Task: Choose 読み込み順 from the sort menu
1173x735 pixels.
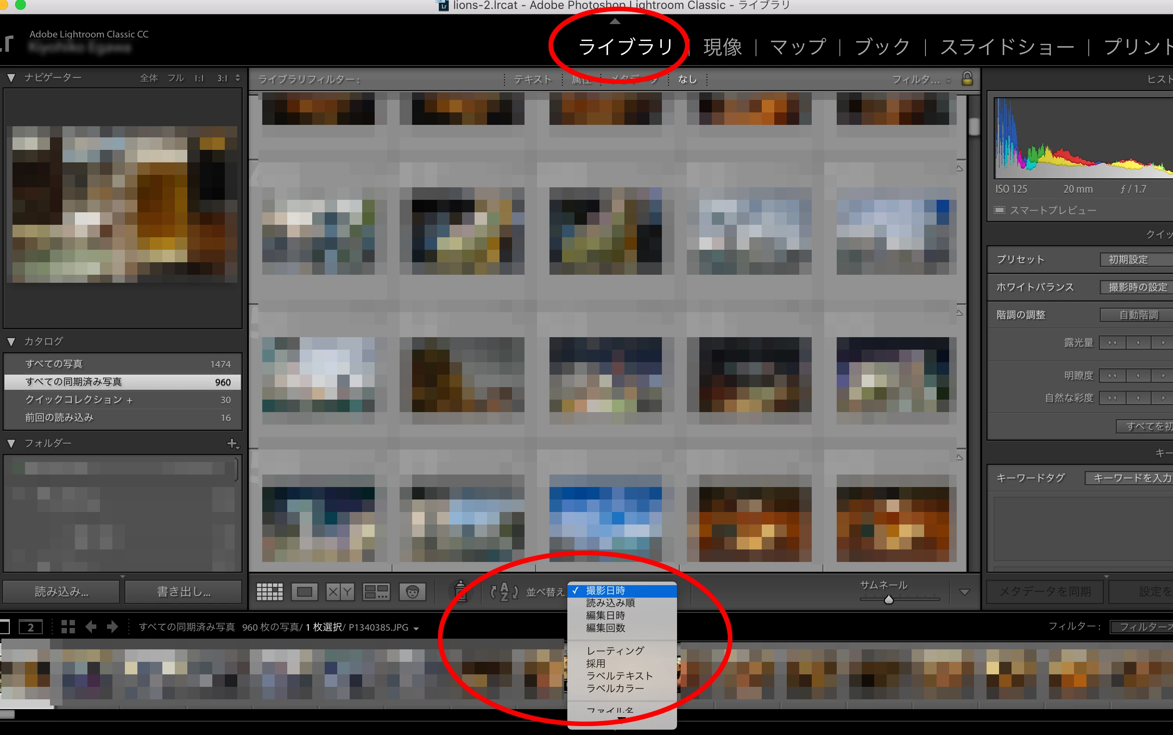Action: pyautogui.click(x=610, y=603)
